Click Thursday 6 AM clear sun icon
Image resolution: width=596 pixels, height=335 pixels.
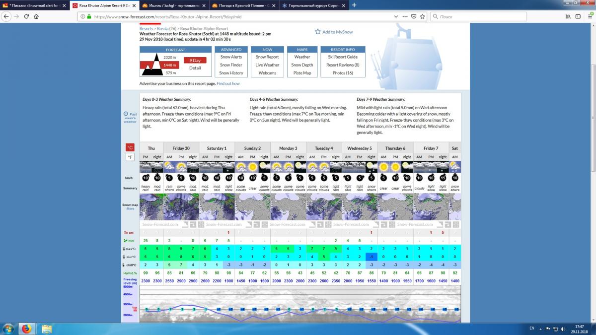click(383, 167)
